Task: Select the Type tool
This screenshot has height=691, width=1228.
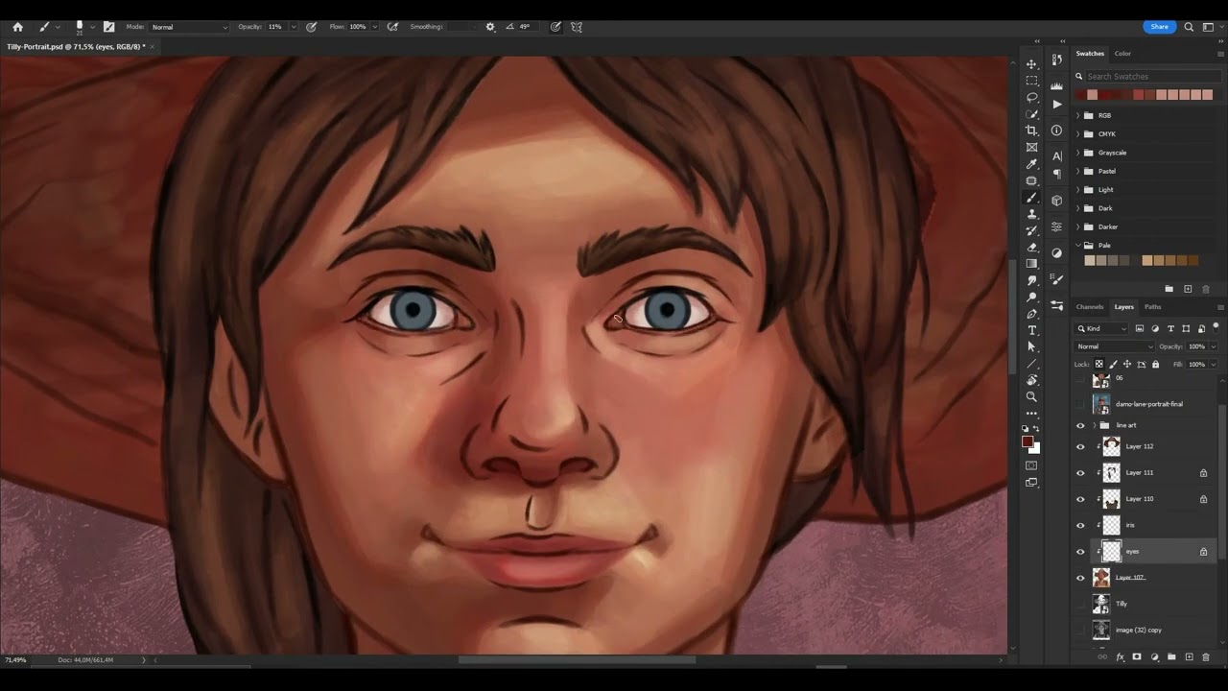Action: click(1032, 330)
